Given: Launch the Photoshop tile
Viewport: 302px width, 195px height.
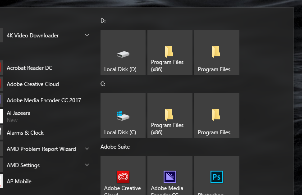Looking at the screenshot, I should (x=217, y=175).
